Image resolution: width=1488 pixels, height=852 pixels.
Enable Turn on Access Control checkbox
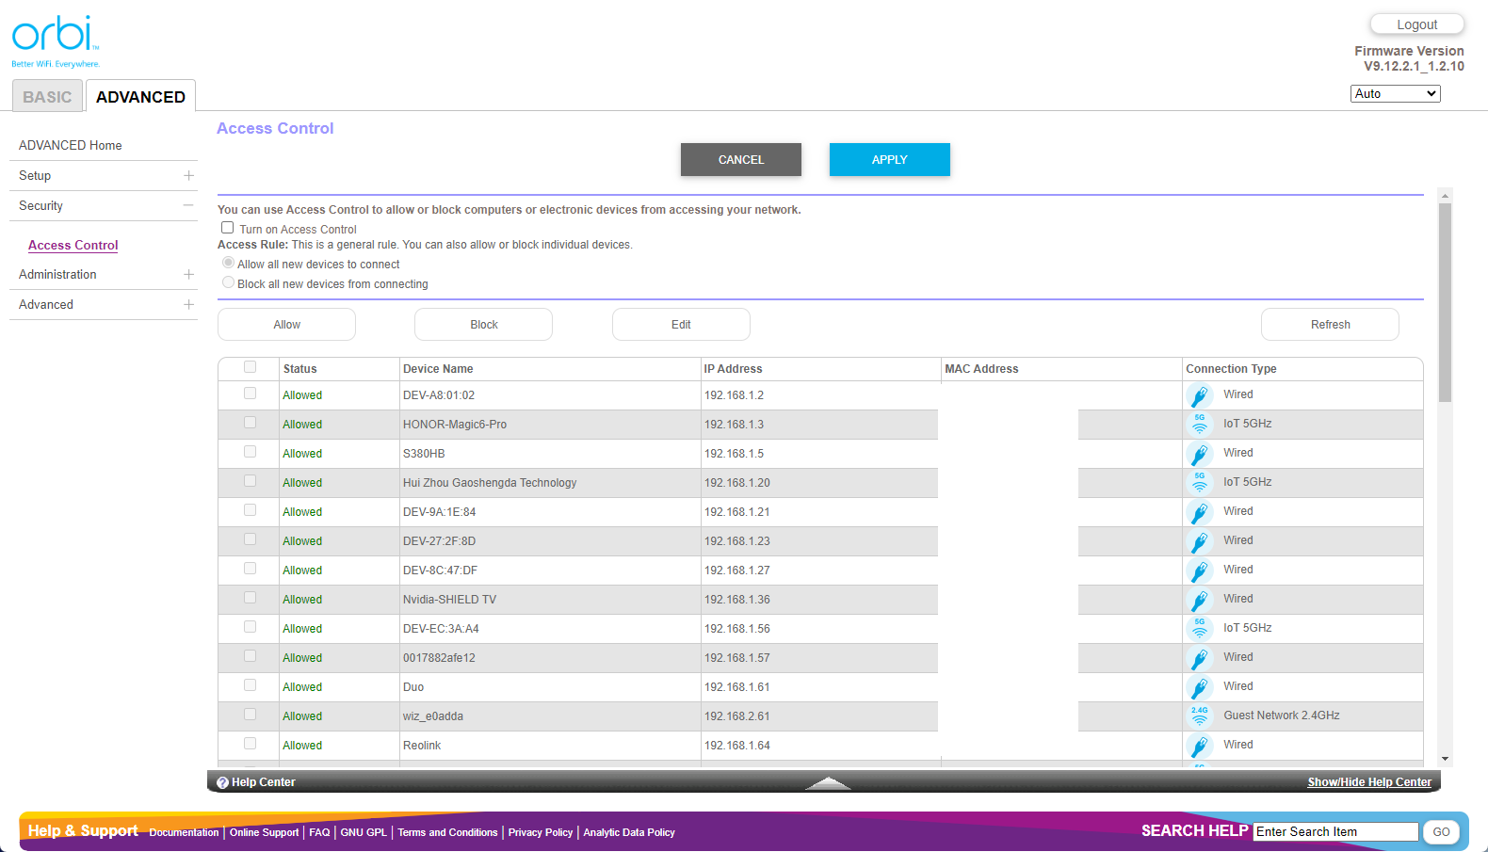point(227,228)
